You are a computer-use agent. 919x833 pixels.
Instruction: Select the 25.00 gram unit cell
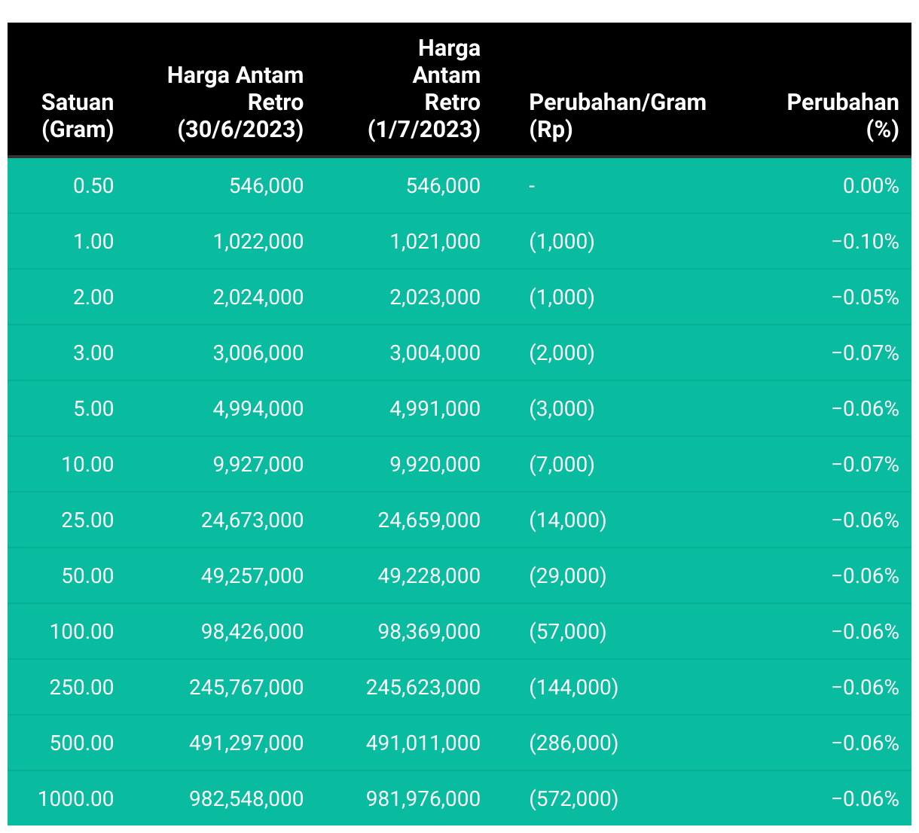click(x=87, y=520)
